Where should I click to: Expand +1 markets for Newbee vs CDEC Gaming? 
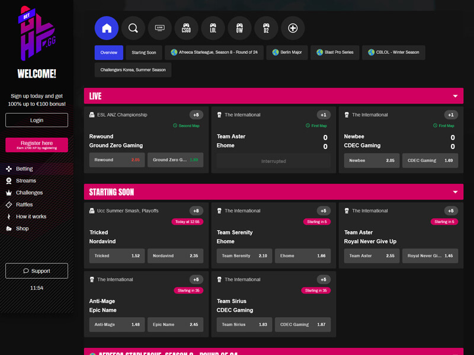point(451,115)
